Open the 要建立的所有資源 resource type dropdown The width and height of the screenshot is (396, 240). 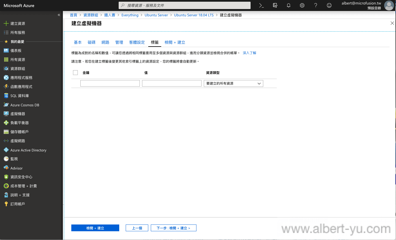pyautogui.click(x=233, y=83)
